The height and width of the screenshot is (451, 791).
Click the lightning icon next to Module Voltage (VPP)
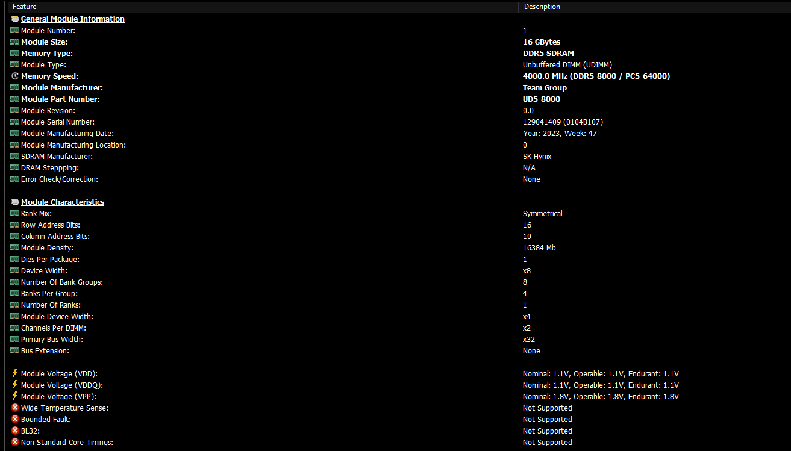tap(15, 397)
